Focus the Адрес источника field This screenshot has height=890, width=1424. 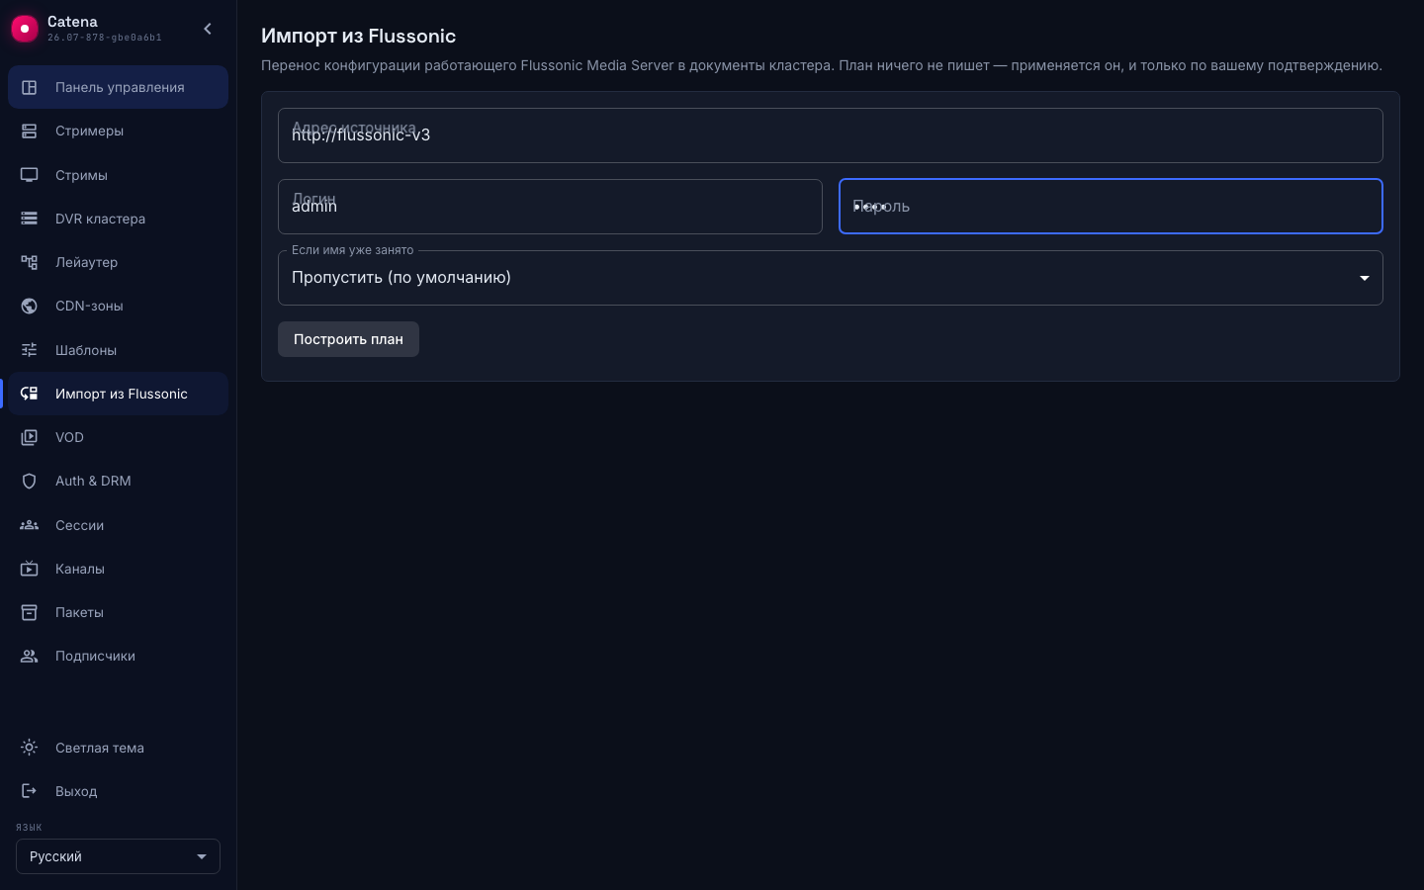point(831,135)
